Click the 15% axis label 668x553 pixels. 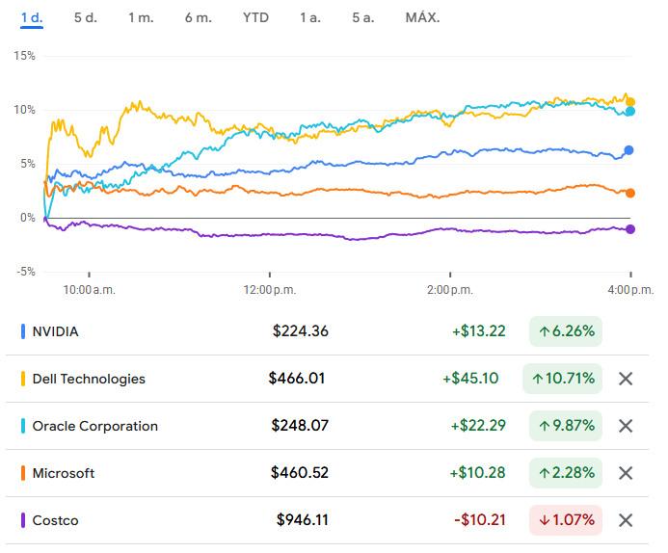(x=25, y=56)
